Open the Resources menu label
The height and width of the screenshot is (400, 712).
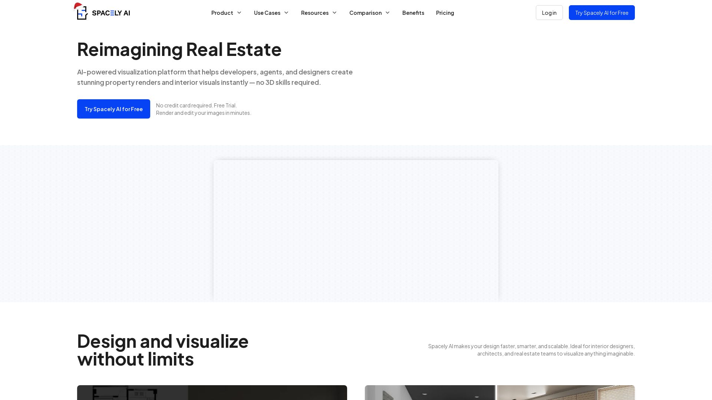(x=314, y=13)
